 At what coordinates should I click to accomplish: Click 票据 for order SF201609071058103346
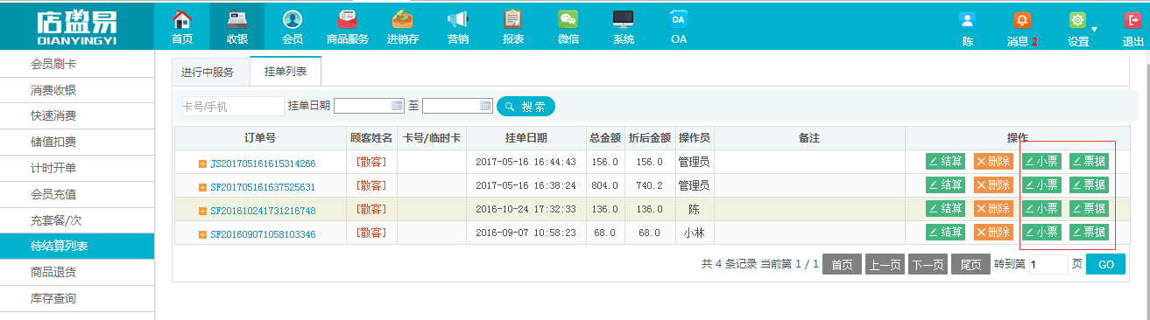click(x=1089, y=232)
